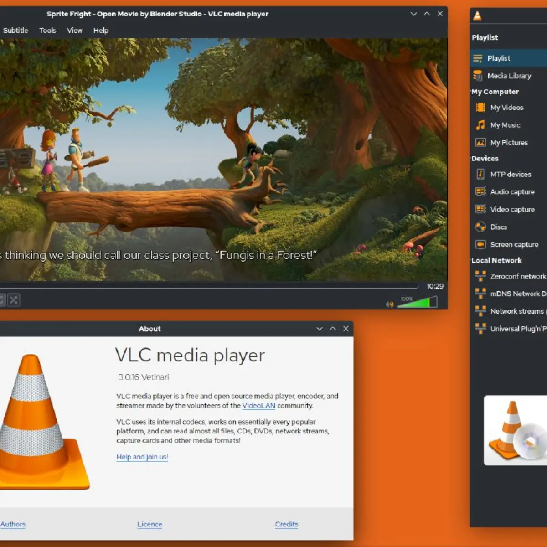The width and height of the screenshot is (547, 547).
Task: Seek along the video progress bar
Action: click(x=209, y=287)
